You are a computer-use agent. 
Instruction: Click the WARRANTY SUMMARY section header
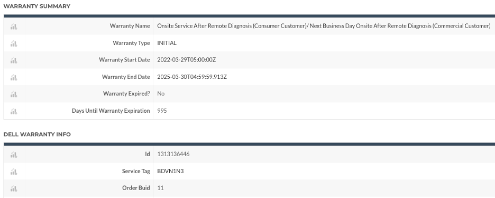37,6
